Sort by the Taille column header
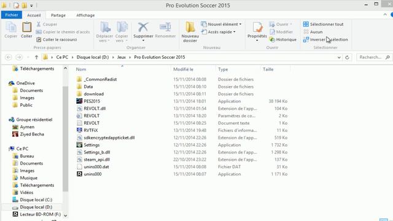The height and width of the screenshot is (221, 393). (x=268, y=69)
